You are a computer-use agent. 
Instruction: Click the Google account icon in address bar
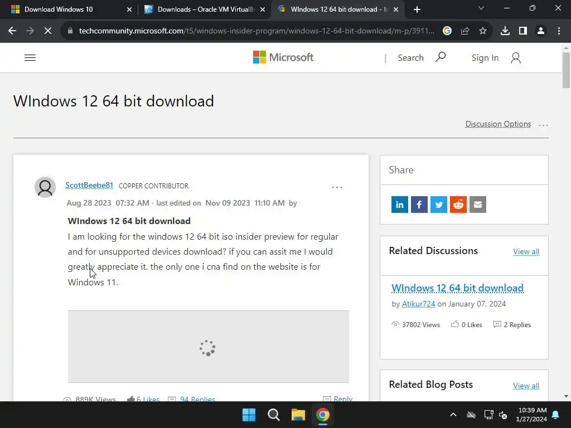point(447,31)
